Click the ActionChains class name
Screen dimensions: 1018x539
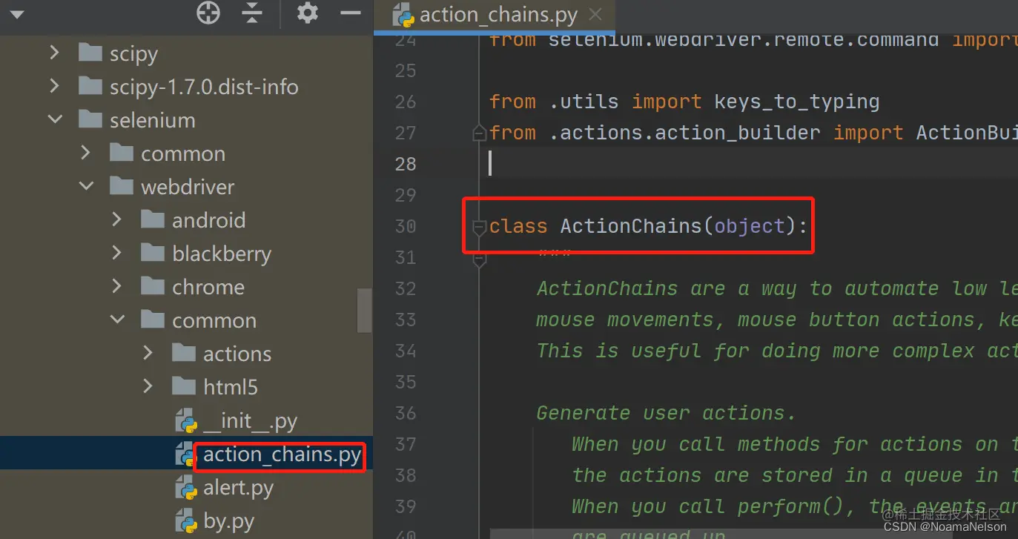(631, 225)
